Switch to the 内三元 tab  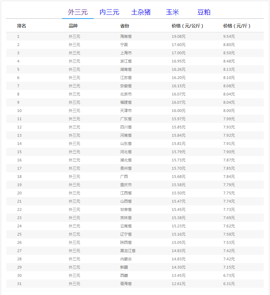coord(109,12)
